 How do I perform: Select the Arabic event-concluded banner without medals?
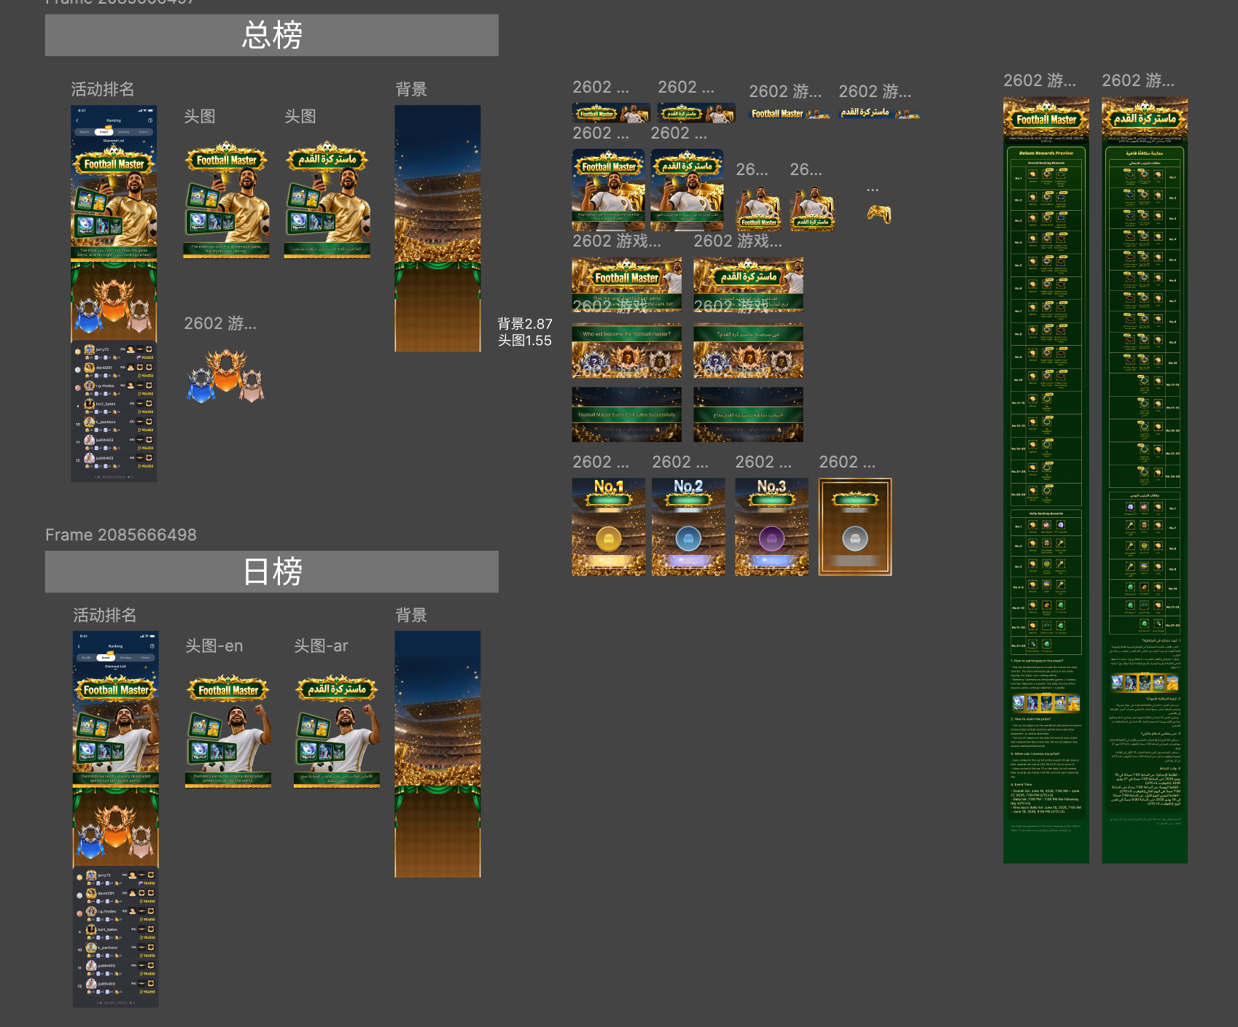pyautogui.click(x=749, y=414)
